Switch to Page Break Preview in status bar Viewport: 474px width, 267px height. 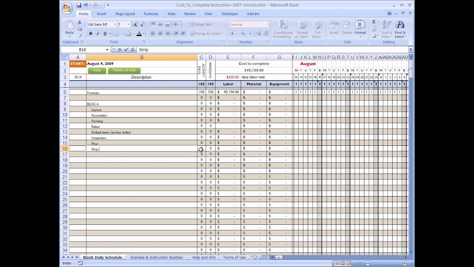click(349, 263)
